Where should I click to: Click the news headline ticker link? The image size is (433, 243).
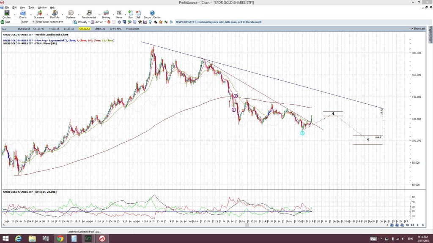(219, 22)
